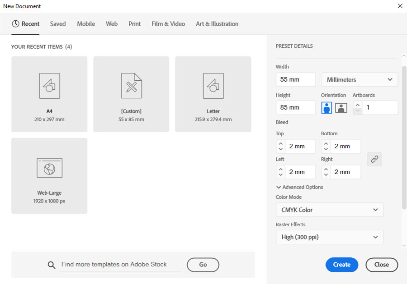Click the magnifier icon in Adobe Stock search

click(x=52, y=265)
